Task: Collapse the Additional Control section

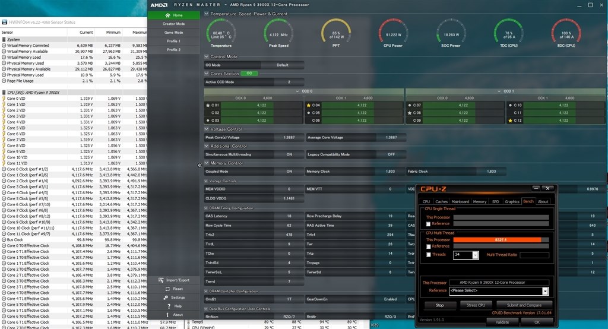Action: click(x=206, y=146)
